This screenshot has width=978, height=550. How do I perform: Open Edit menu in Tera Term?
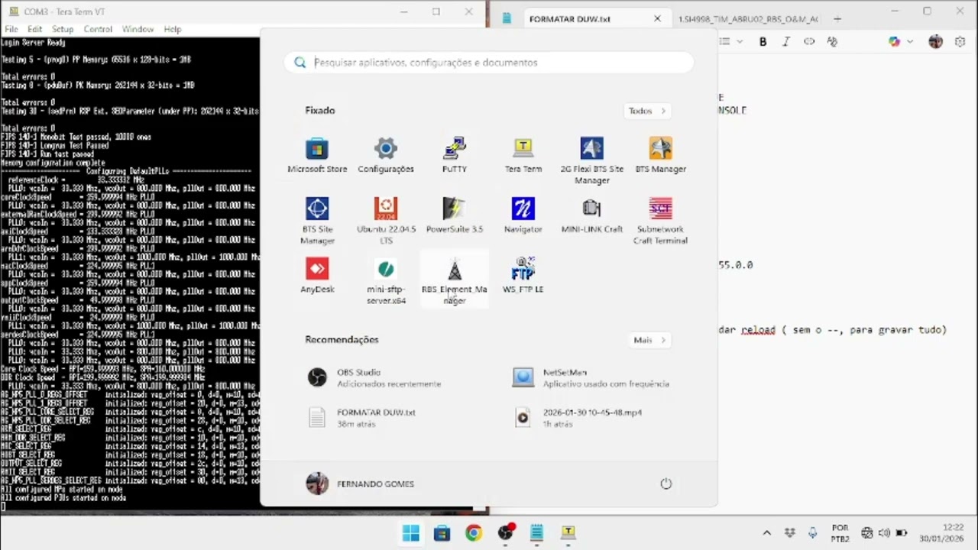[35, 29]
